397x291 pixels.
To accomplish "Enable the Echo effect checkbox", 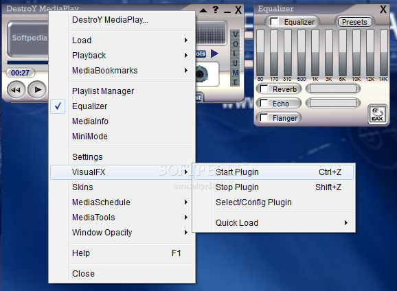I will pyautogui.click(x=264, y=103).
